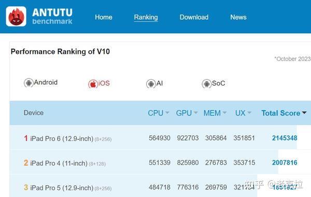Click total score 2145348
This screenshot has width=311, height=197.
click(x=285, y=138)
